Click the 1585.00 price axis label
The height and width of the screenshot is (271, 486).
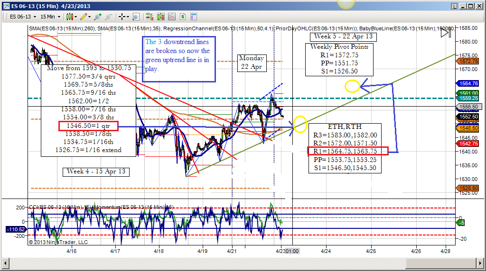[468, 28]
